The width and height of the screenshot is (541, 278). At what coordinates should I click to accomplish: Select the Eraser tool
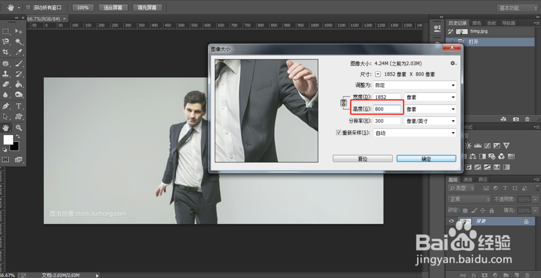5,84
